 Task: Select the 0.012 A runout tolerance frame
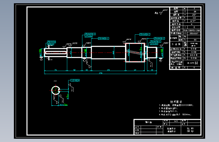[x=52, y=42]
